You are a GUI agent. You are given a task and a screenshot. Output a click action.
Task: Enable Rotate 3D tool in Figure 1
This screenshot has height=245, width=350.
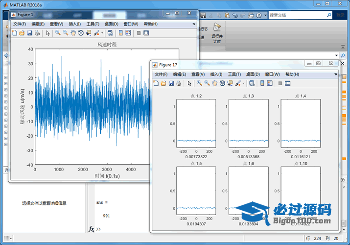81,33
